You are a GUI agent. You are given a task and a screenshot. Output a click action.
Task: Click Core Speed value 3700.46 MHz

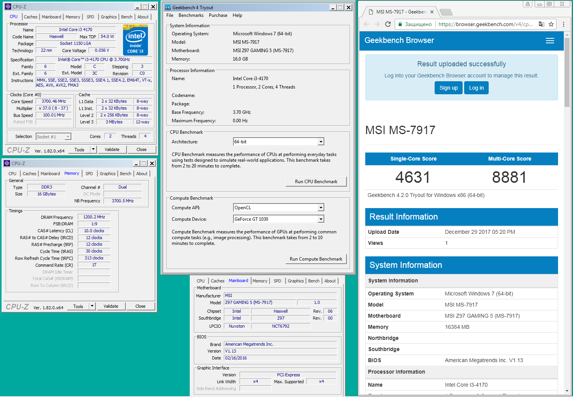click(54, 102)
